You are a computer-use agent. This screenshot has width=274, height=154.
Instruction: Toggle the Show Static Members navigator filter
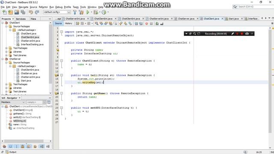point(17,146)
